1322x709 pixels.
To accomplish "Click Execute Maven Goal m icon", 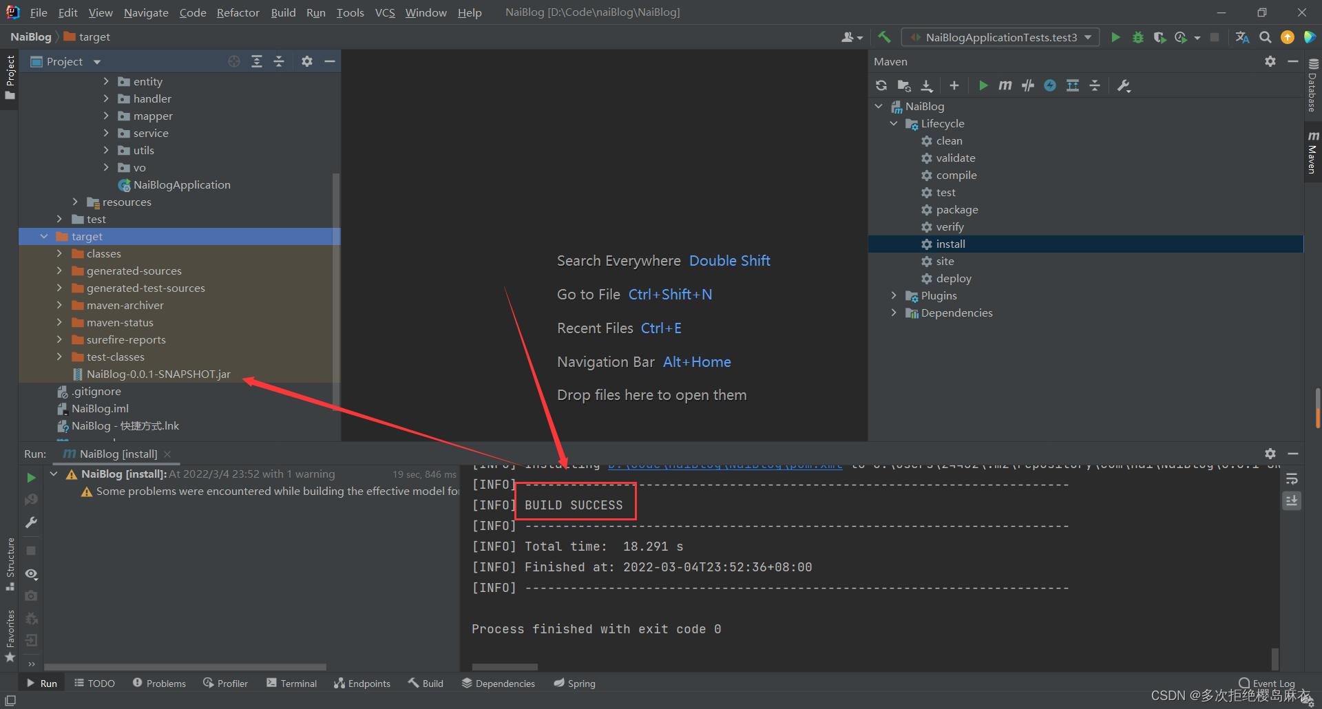I will pos(1005,85).
